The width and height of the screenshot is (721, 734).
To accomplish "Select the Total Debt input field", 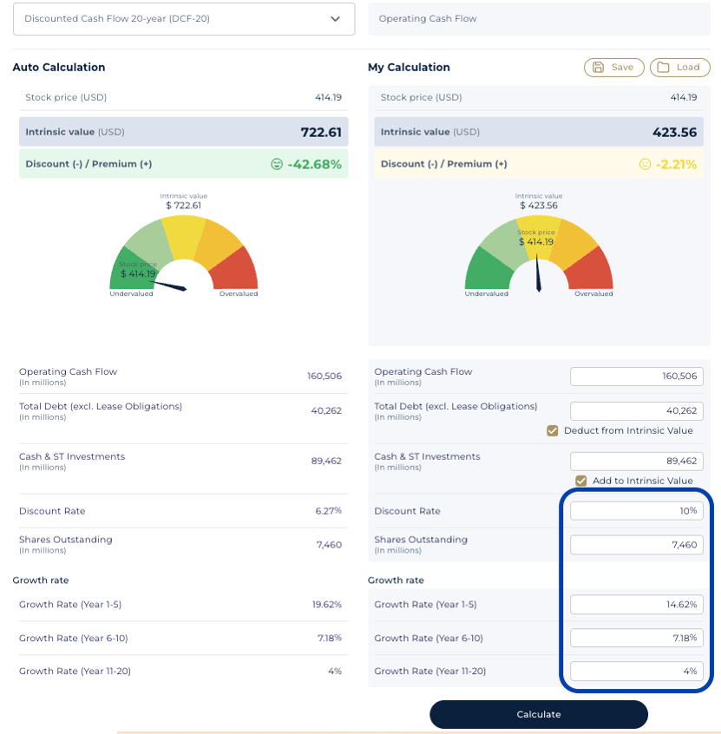I will [636, 411].
